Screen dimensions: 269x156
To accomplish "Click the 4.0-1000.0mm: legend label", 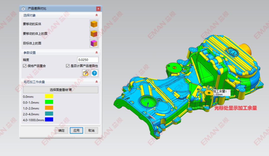I will pos(34,120).
